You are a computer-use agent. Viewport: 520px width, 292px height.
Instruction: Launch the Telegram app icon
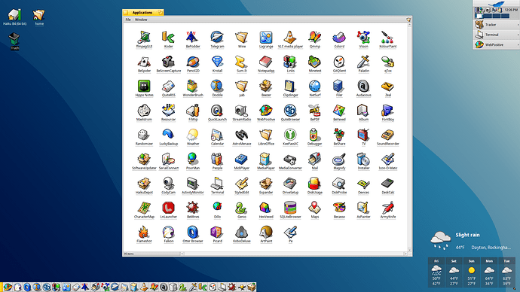point(217,37)
